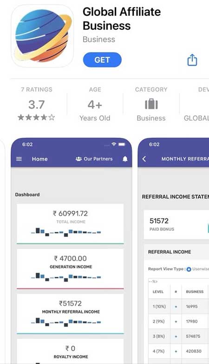
Task: Tap the Wi-Fi status icon
Action: pos(114,144)
